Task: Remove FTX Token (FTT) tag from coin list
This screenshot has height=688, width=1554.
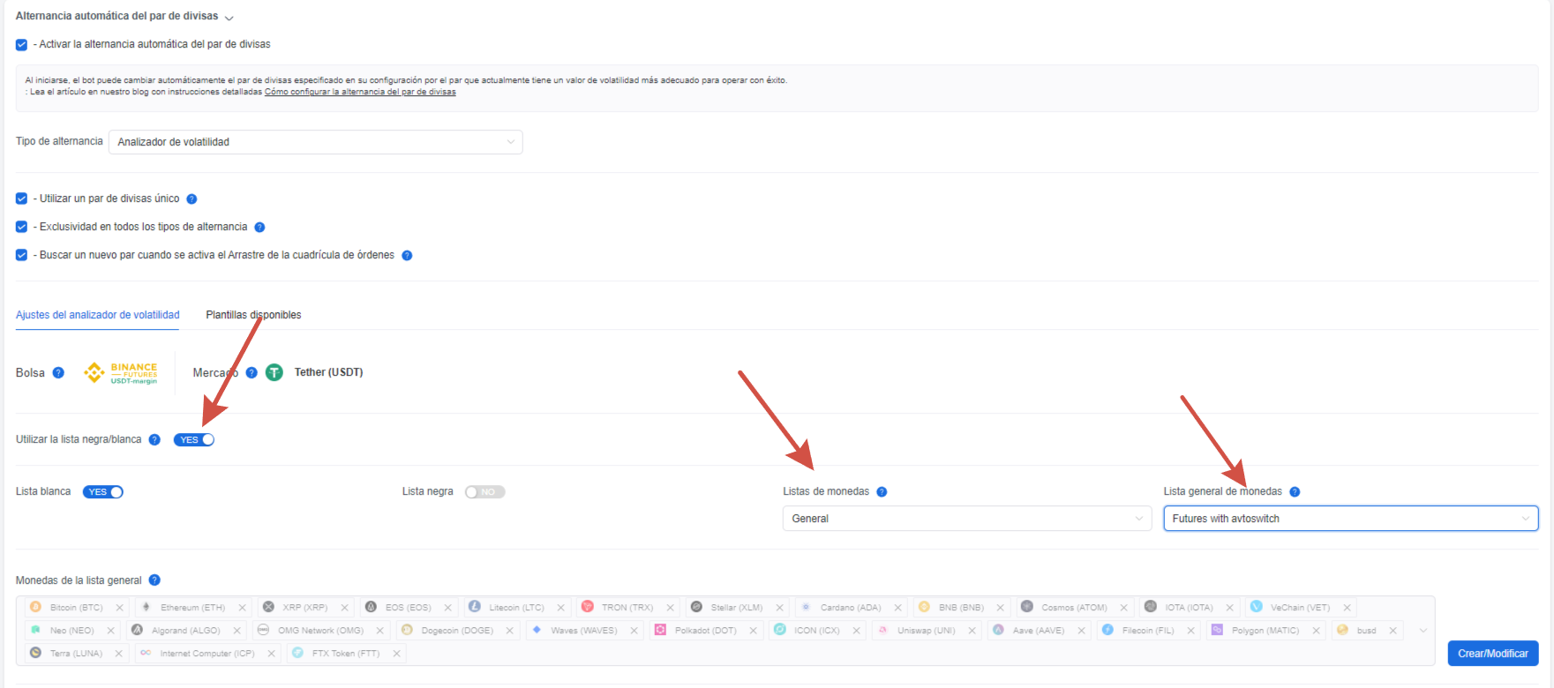Action: pos(396,654)
